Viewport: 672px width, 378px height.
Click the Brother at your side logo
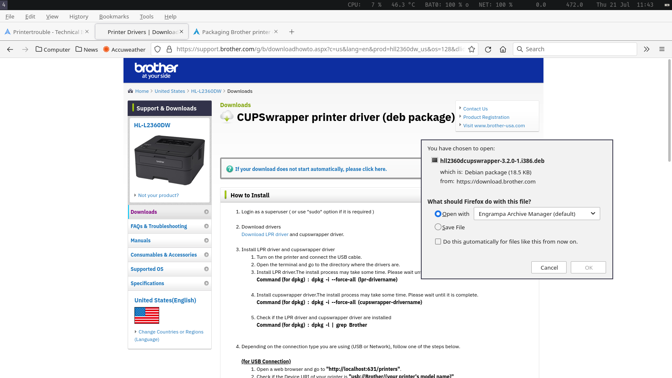click(x=156, y=70)
